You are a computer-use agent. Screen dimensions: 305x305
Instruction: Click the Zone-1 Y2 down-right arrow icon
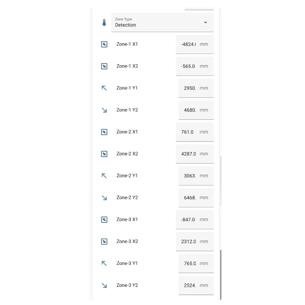[104, 110]
